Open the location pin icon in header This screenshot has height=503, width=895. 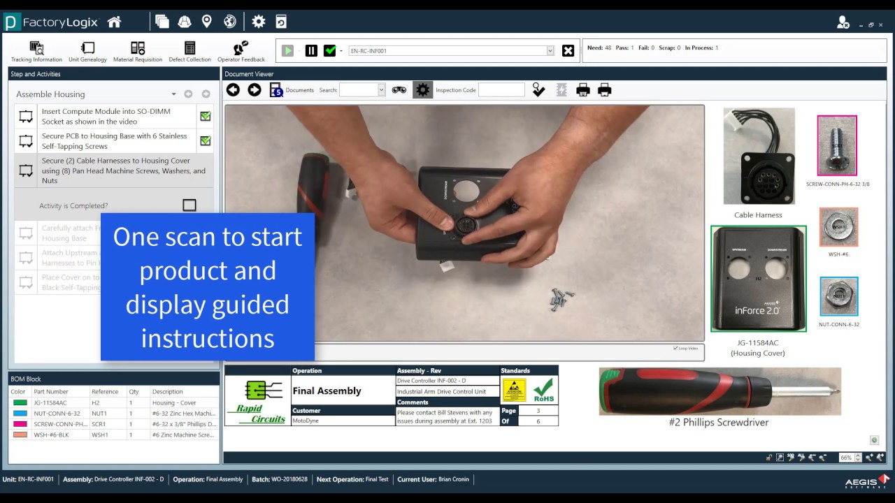207,22
